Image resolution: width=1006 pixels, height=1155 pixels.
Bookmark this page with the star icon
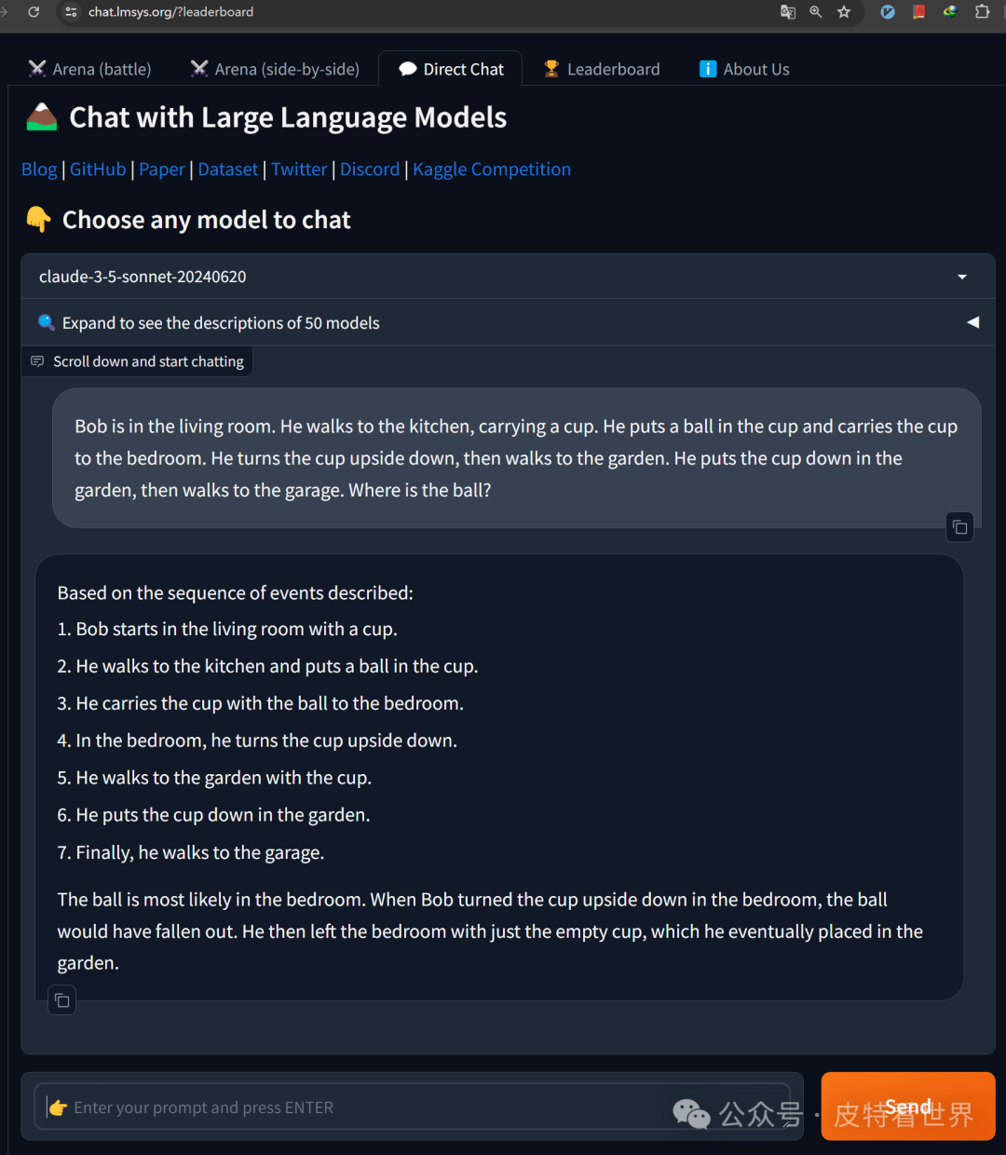(844, 12)
